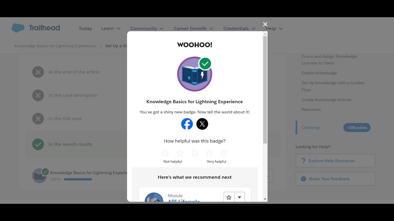This screenshot has height=221, width=394.
Task: Click 'How helpful was this badge?' text
Action: [195, 141]
